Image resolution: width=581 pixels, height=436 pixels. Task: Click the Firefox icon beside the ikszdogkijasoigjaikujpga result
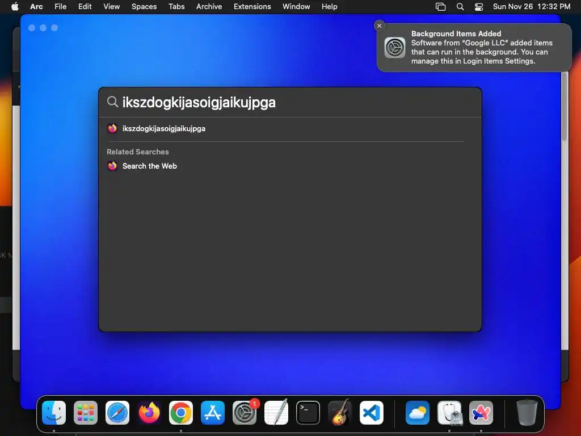pyautogui.click(x=112, y=128)
